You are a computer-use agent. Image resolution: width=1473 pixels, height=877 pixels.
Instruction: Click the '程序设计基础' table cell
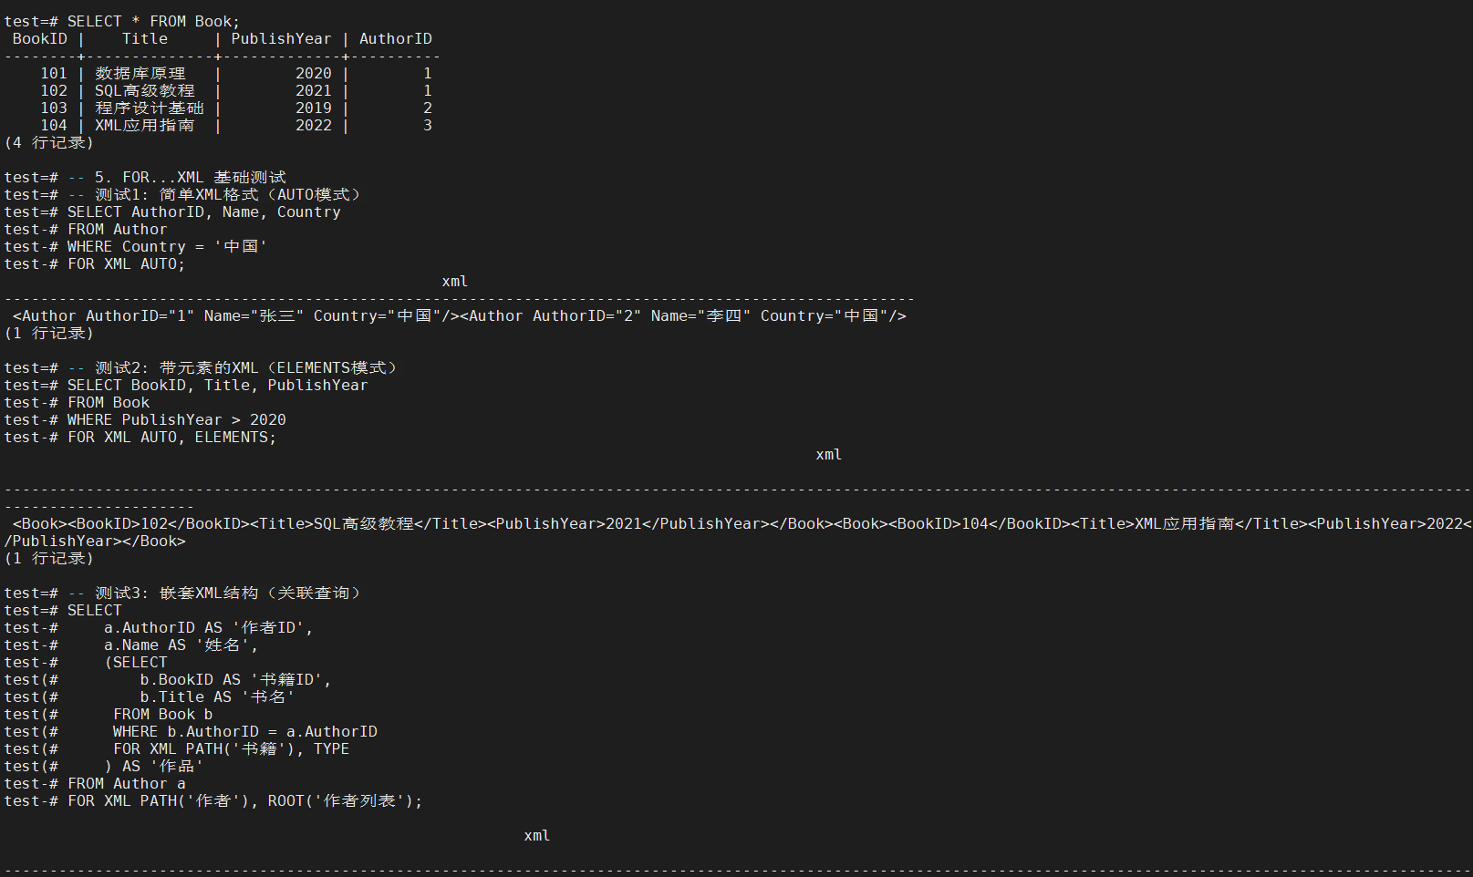coord(150,108)
